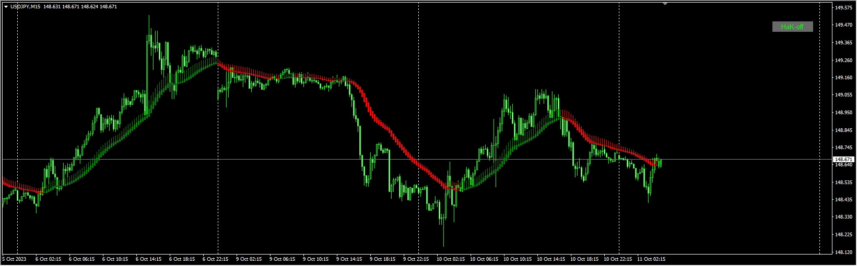
Task: Click the small triangle before USDJPY,M15 title
Action: (6, 7)
